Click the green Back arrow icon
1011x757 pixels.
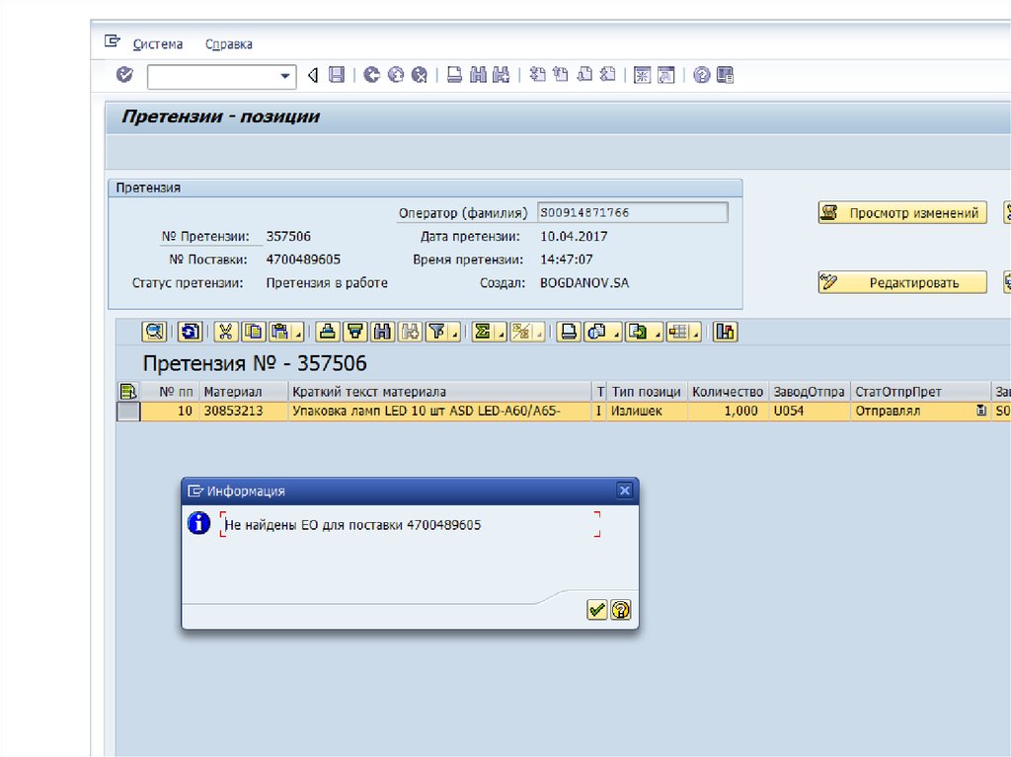[371, 75]
